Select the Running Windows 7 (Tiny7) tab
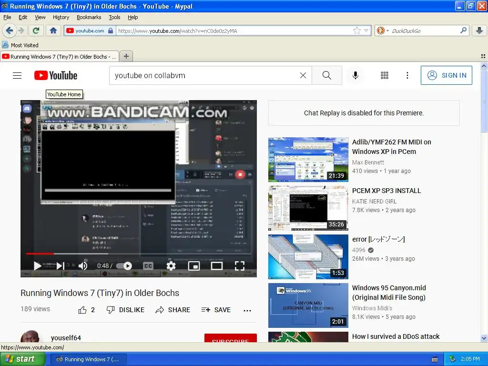 [60, 57]
